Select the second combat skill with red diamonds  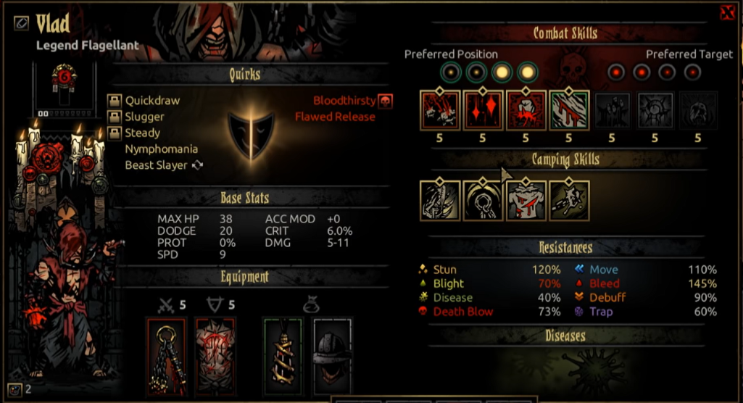(482, 110)
